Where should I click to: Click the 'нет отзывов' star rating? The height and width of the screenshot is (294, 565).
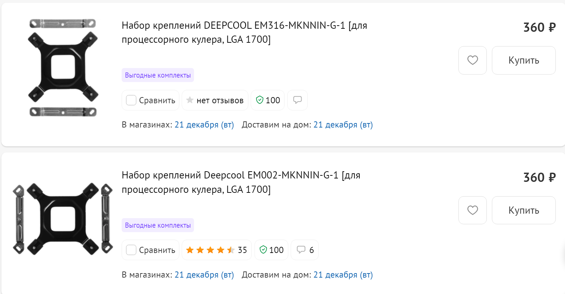tap(215, 100)
